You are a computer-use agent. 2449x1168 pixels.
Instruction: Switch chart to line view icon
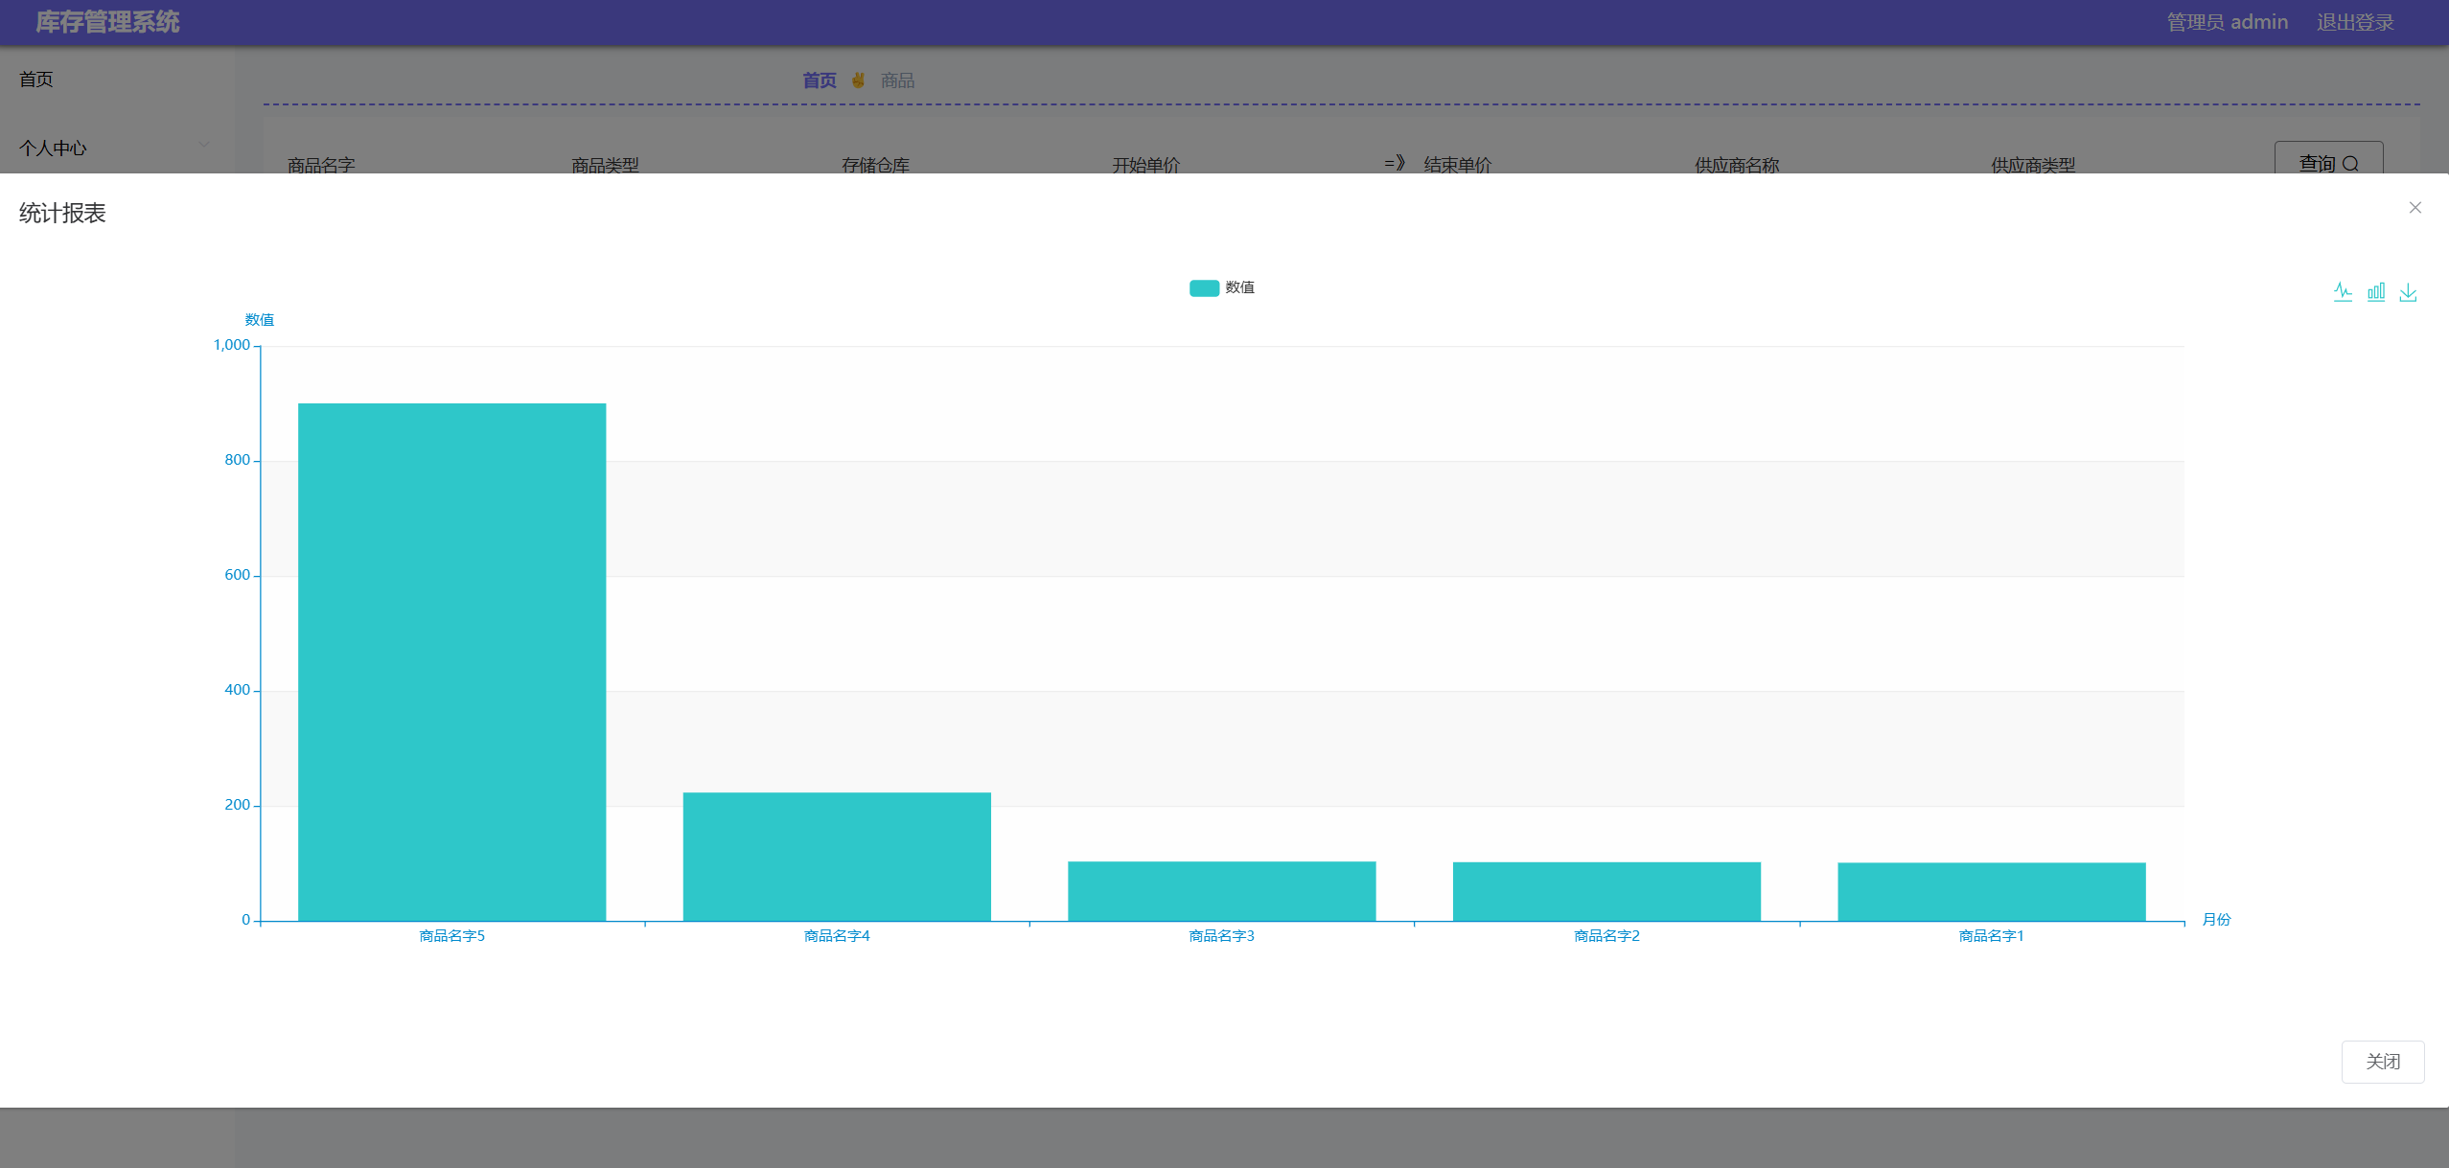[x=2343, y=292]
